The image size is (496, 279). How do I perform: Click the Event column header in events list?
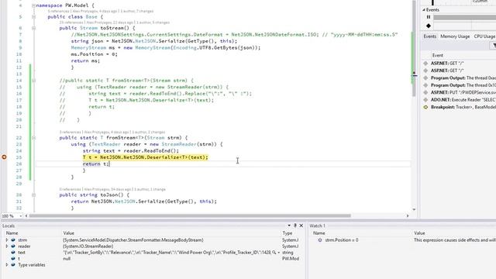(x=438, y=55)
